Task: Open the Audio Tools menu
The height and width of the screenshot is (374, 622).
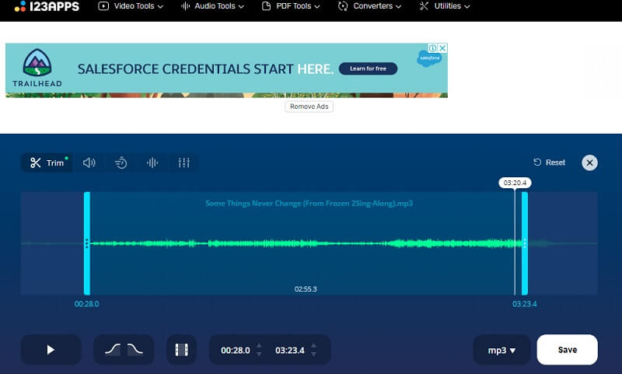Action: 212,6
